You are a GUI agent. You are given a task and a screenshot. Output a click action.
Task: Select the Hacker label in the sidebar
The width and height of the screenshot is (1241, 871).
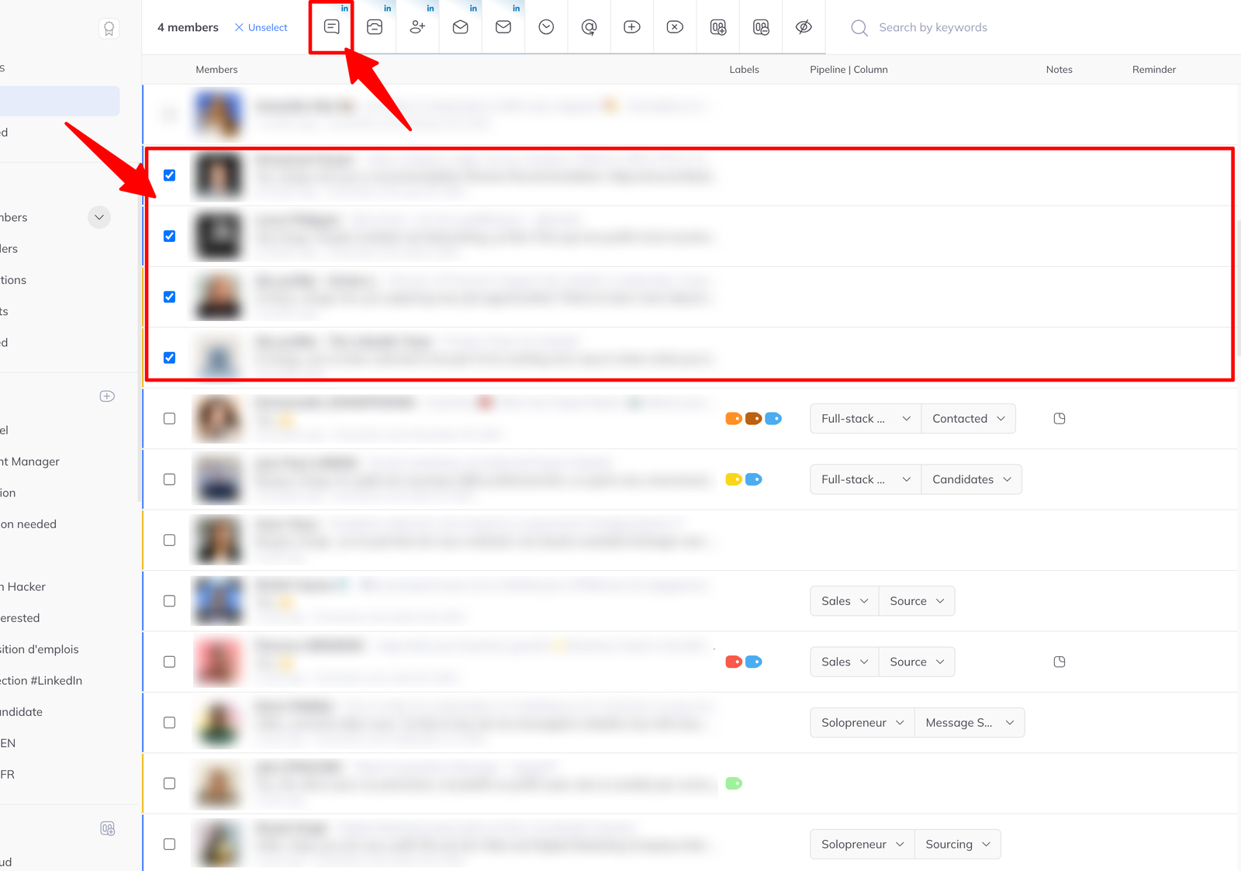coord(23,586)
